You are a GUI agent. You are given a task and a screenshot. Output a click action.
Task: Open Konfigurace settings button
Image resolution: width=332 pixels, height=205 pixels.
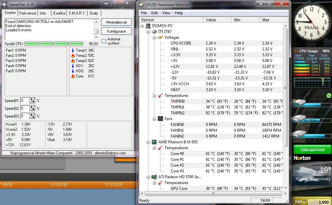pos(116,31)
